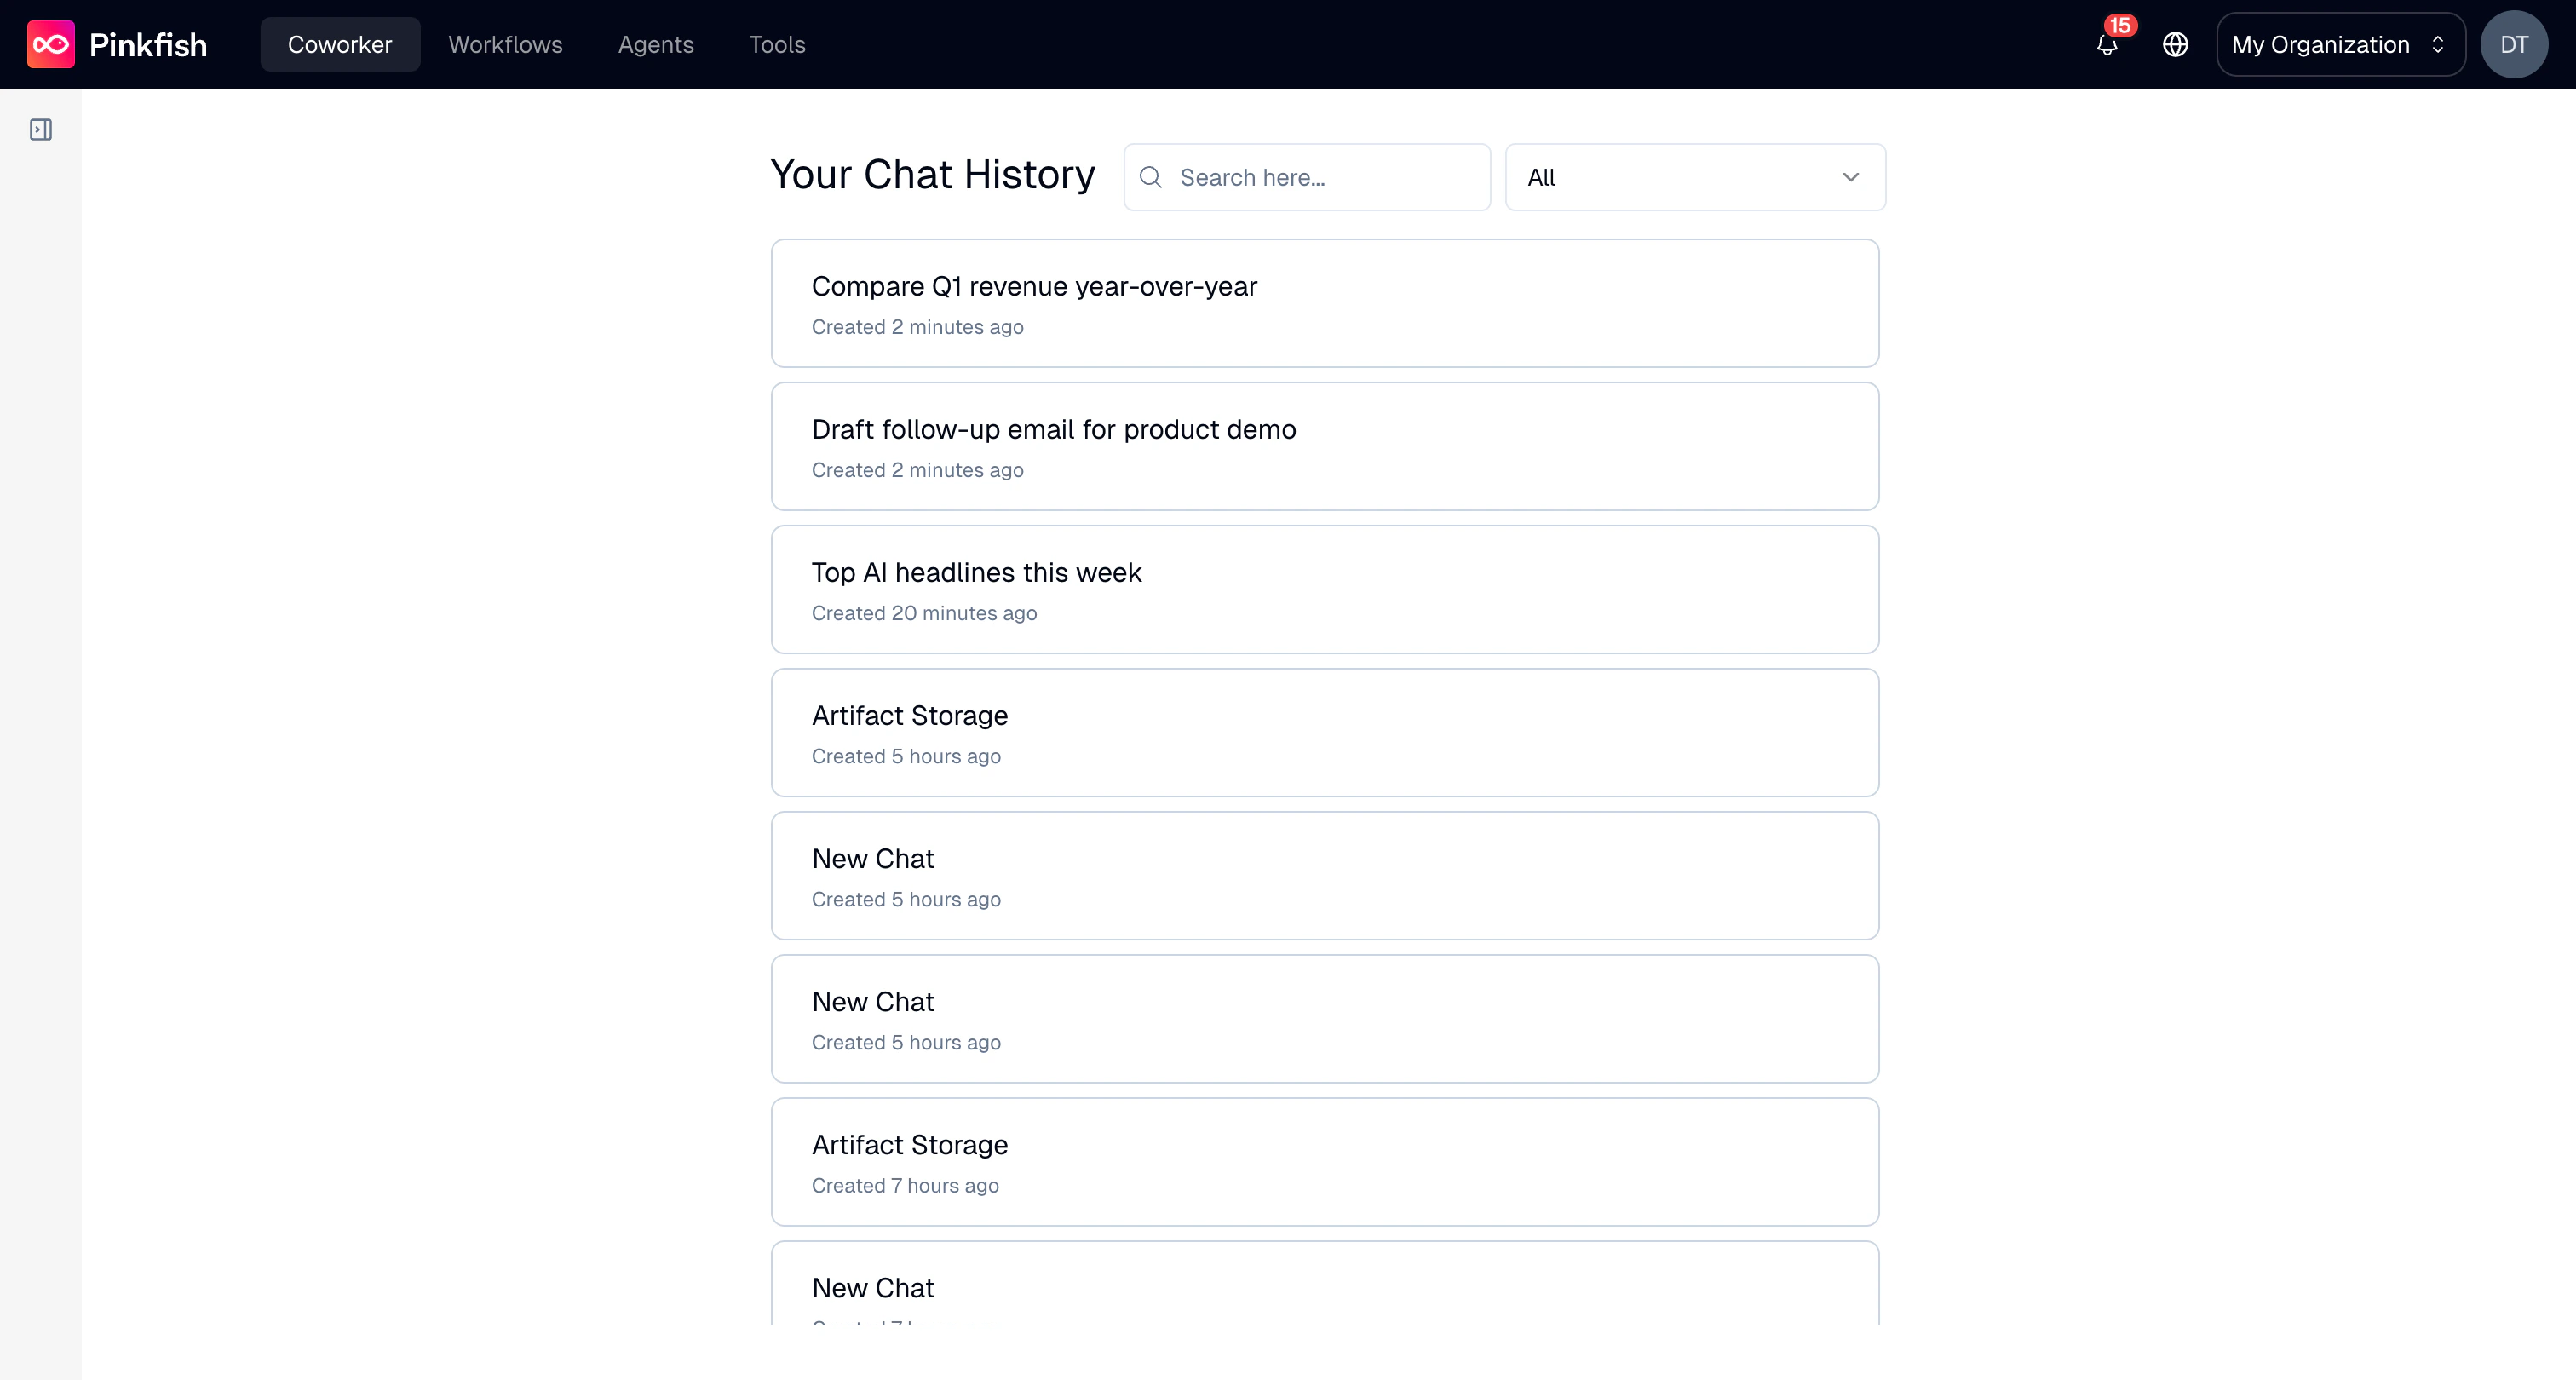
Task: Open the All filter dropdown
Action: [x=1694, y=177]
